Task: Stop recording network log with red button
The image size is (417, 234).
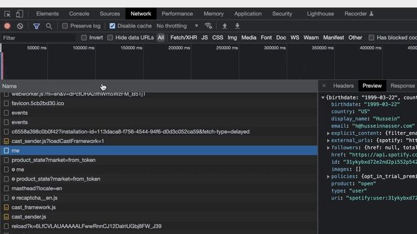Action: (x=7, y=26)
